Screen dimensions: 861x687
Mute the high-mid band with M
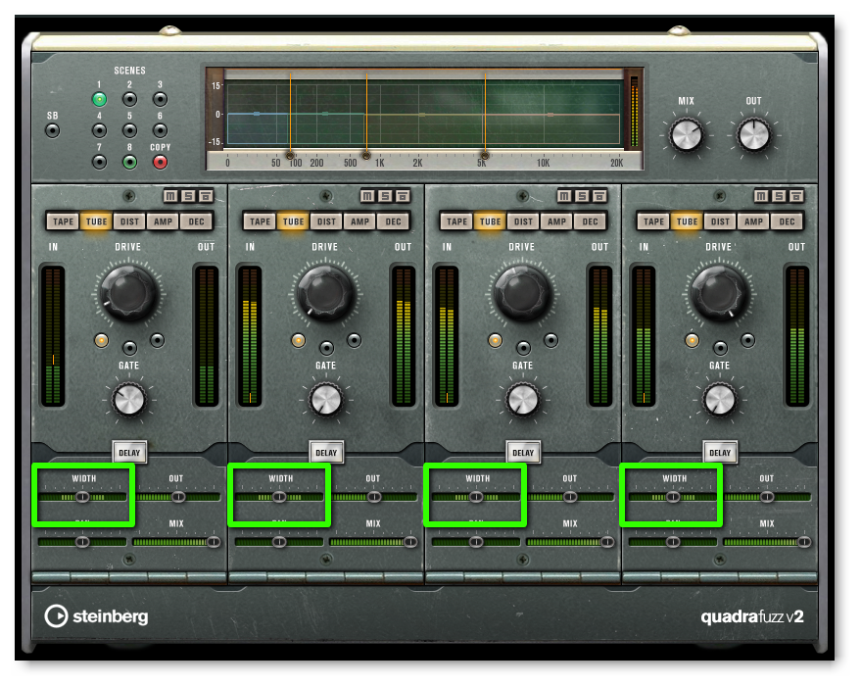tap(564, 196)
